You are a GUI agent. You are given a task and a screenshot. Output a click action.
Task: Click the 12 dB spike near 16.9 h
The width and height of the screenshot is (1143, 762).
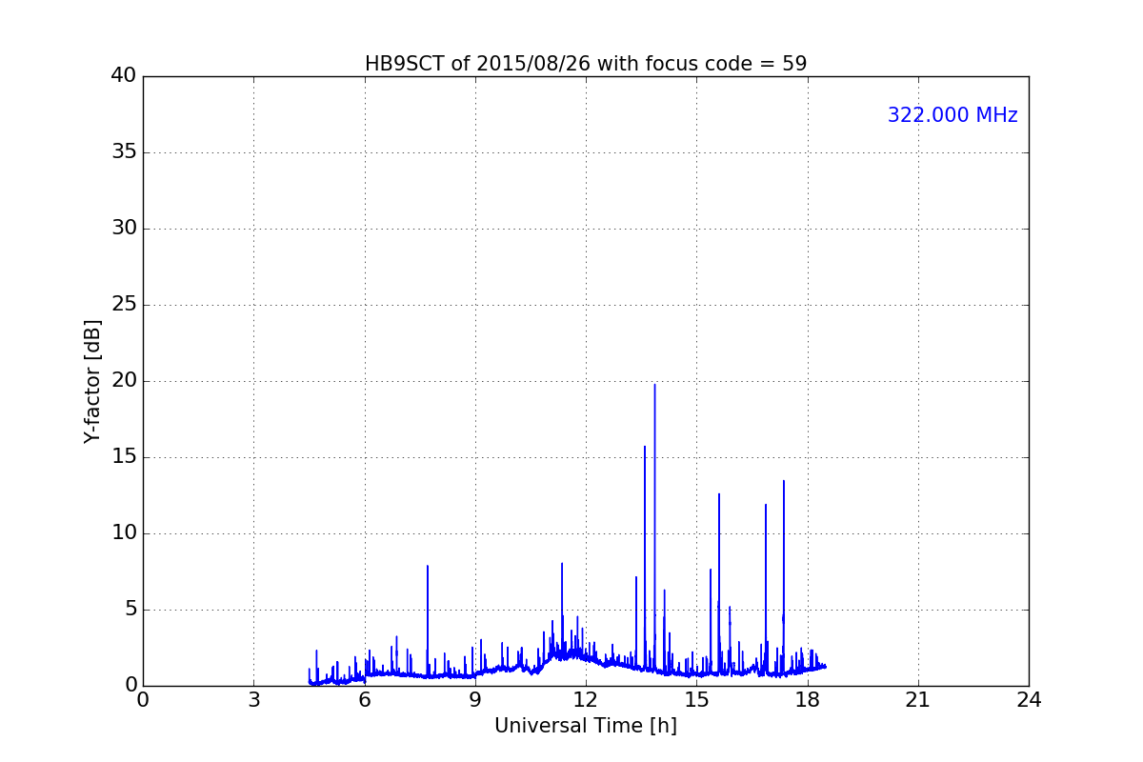click(x=766, y=505)
